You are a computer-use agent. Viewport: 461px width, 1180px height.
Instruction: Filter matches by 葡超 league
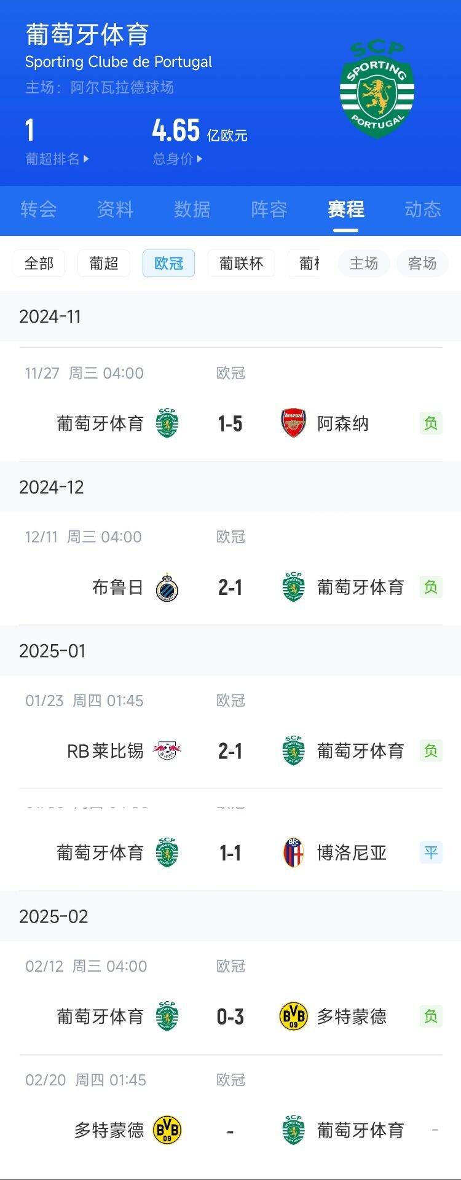(103, 264)
